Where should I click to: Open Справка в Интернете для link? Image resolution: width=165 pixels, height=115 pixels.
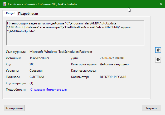[x=49, y=90]
